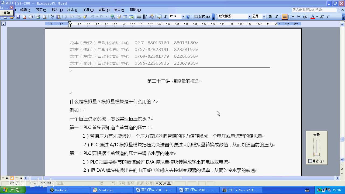Insert a Microsoft Excel worksheet
The image size is (345, 194).
[131, 17]
